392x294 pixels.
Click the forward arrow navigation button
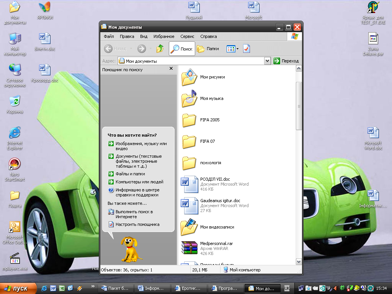coord(142,49)
